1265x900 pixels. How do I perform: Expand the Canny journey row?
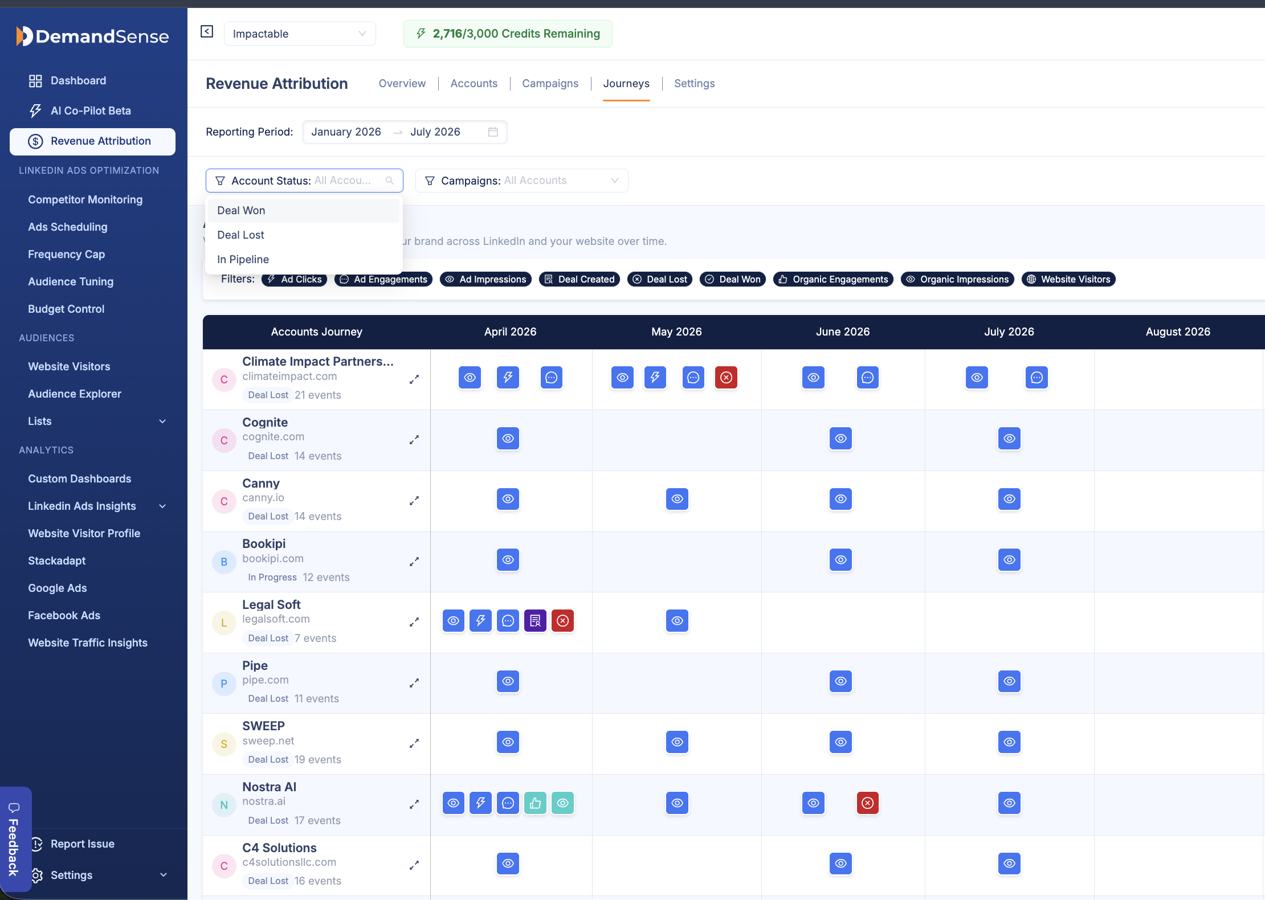pos(414,501)
